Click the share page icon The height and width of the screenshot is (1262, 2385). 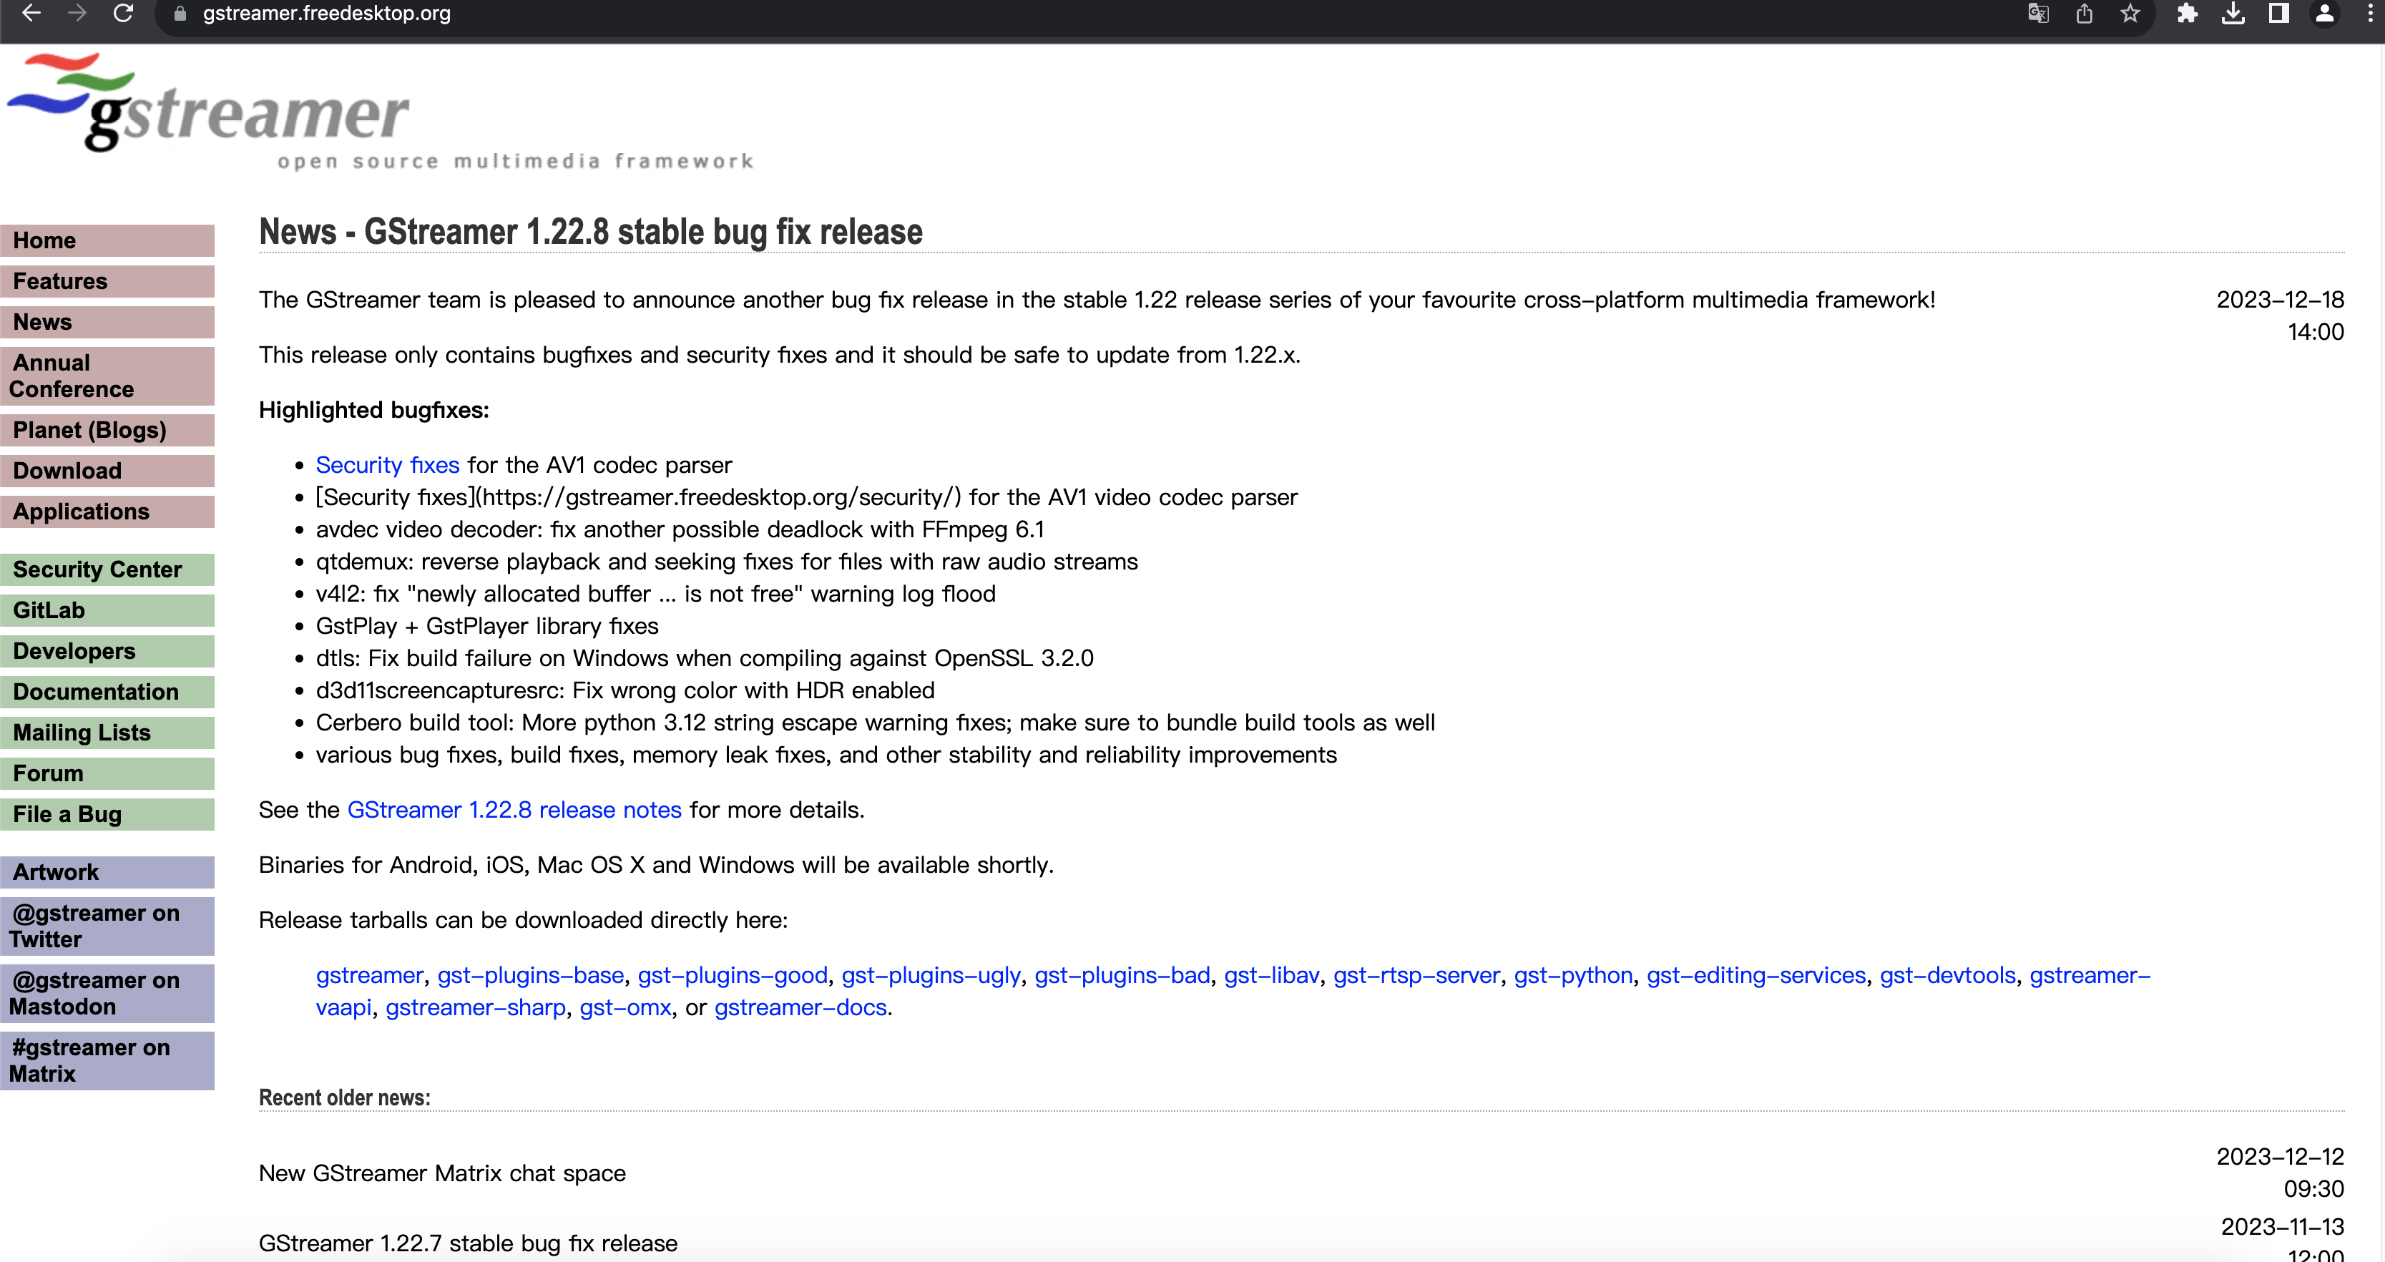(2084, 13)
